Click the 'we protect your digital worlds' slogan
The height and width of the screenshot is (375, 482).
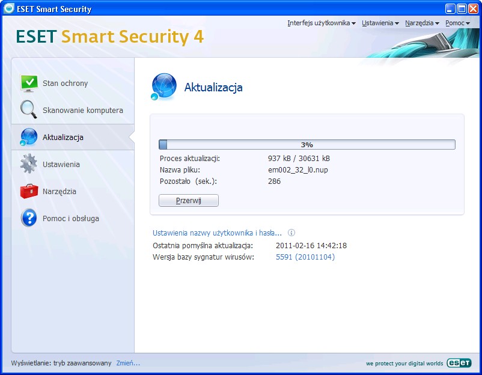[404, 364]
